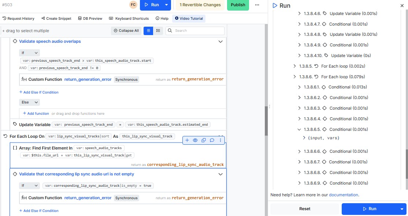This screenshot has height=216, width=408.
Task: Collapse step 1.3.8.6.5. Conditional
Action: 299,129
